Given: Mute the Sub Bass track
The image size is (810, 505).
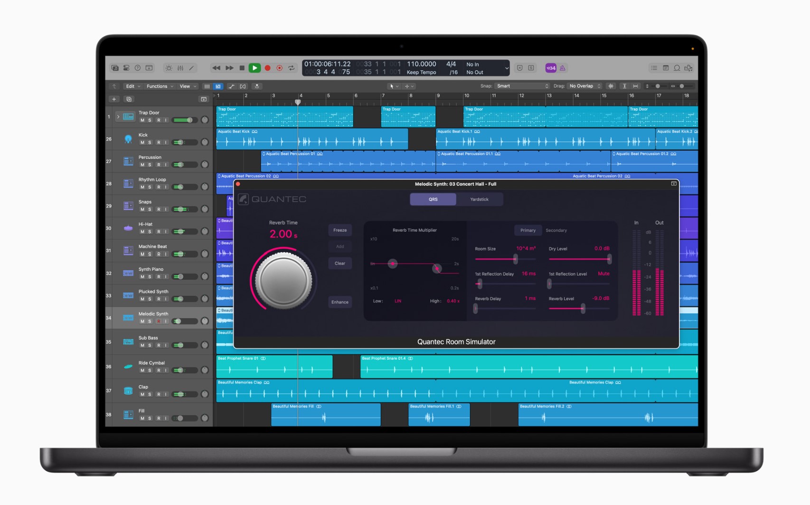Looking at the screenshot, I should (142, 346).
